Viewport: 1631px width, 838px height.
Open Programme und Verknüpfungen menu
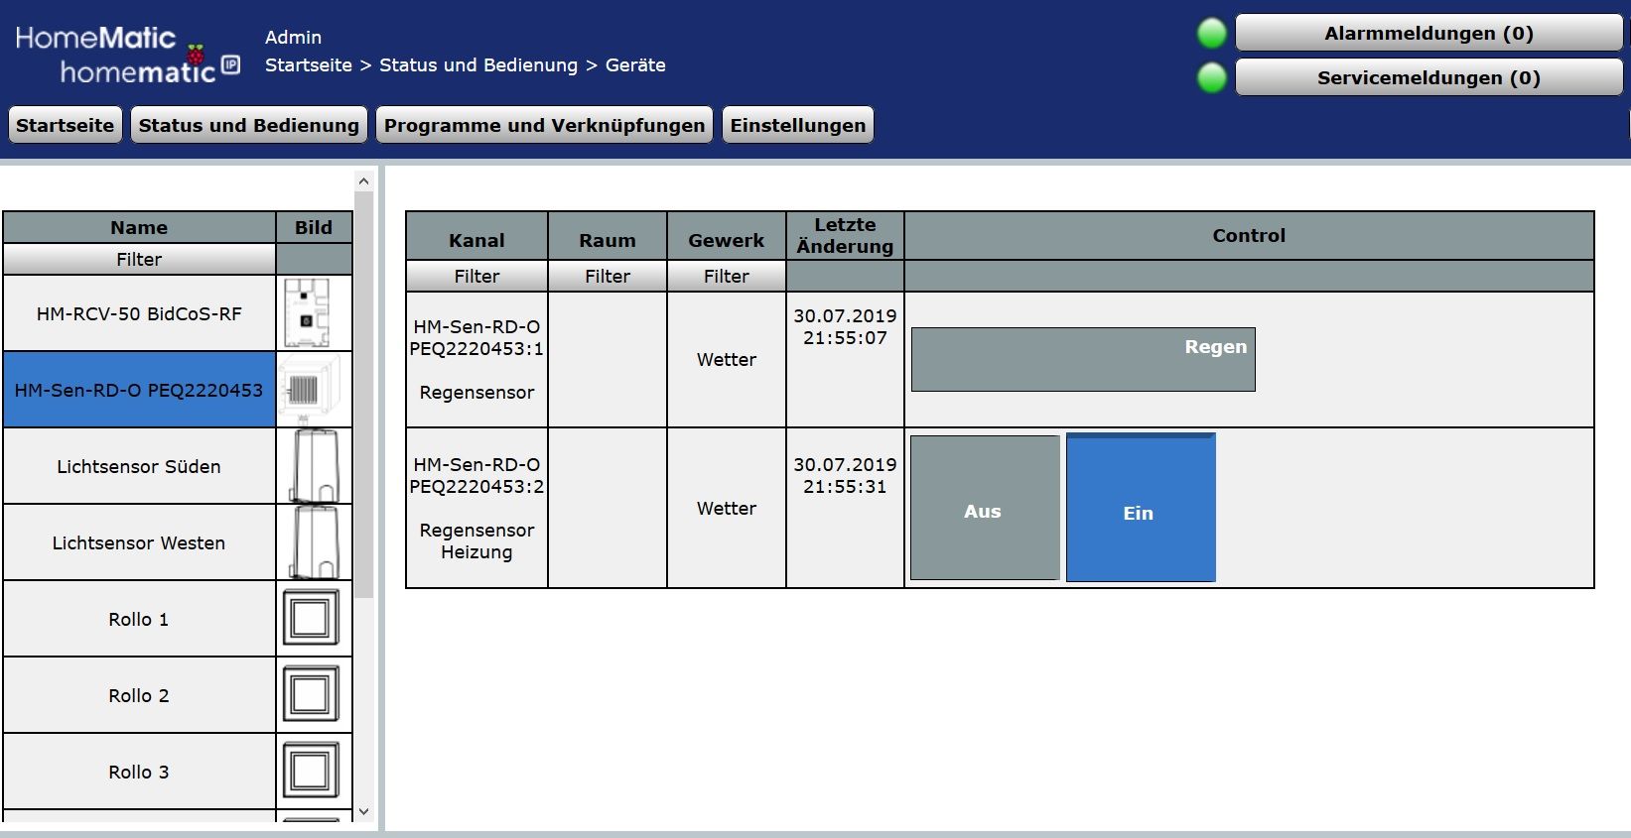(x=545, y=125)
